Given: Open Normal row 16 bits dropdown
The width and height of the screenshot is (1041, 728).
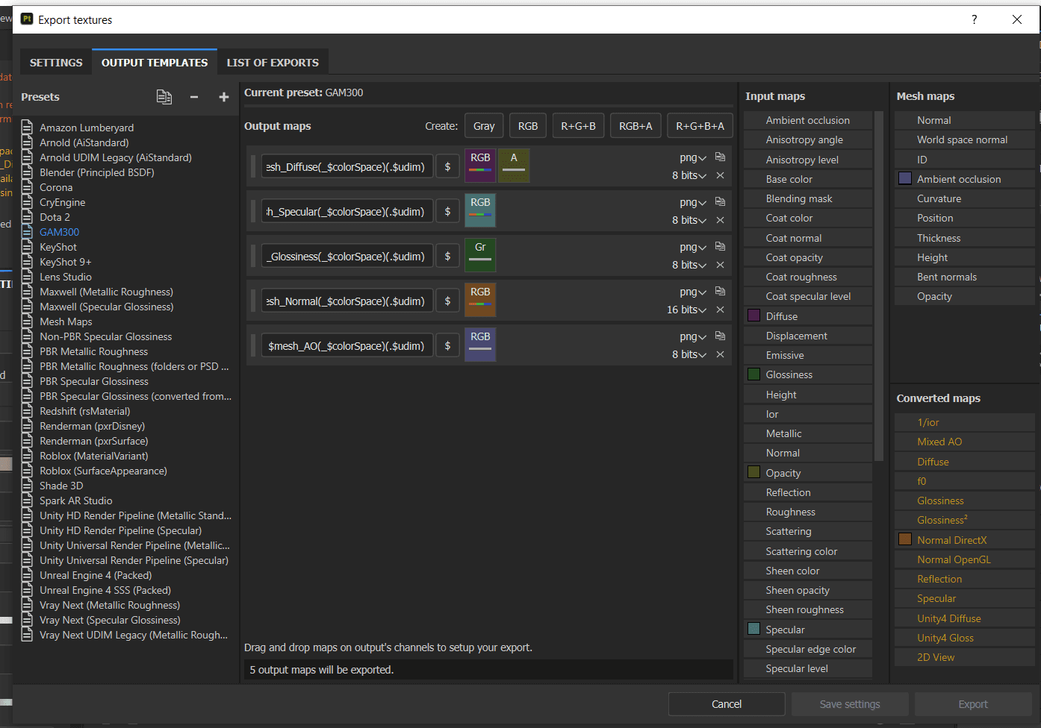Looking at the screenshot, I should coord(687,310).
